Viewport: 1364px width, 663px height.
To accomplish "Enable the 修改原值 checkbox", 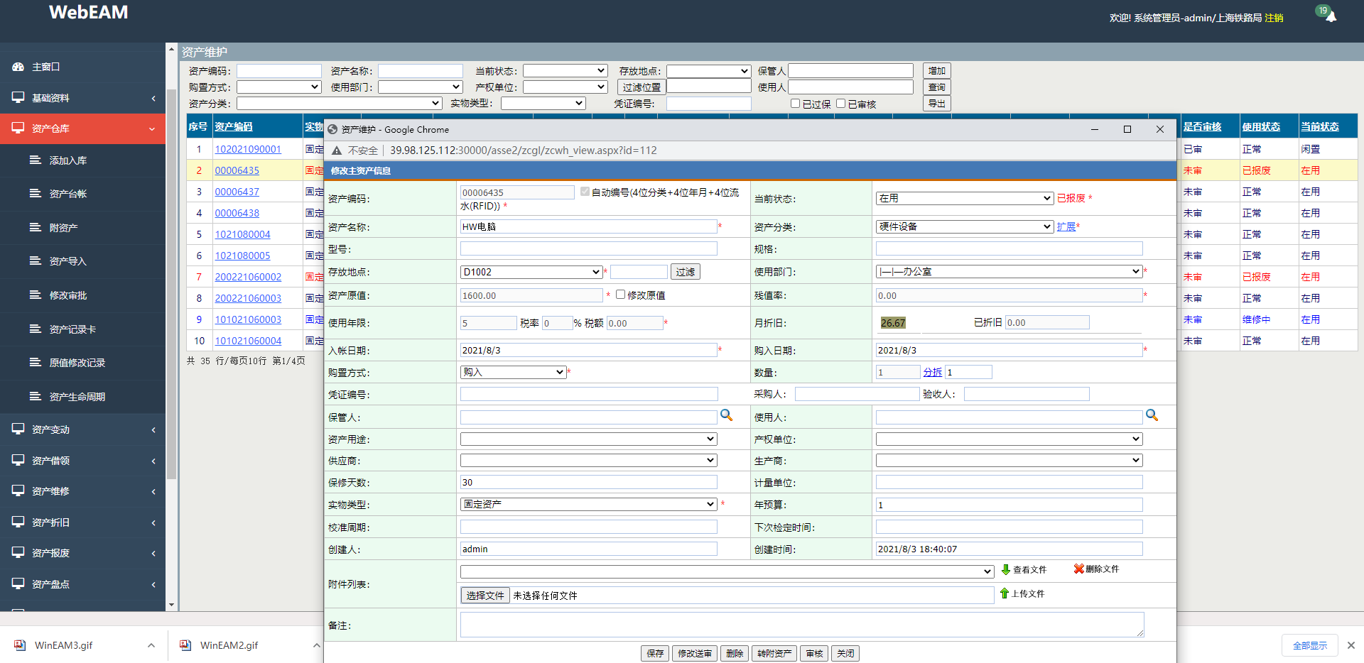I will 620,295.
